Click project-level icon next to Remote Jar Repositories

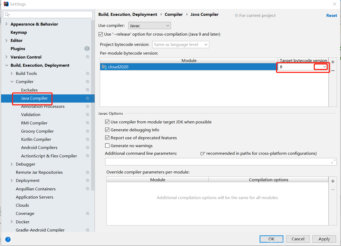(87, 172)
